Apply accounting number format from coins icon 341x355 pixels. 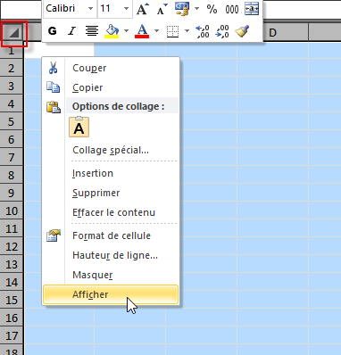[182, 9]
